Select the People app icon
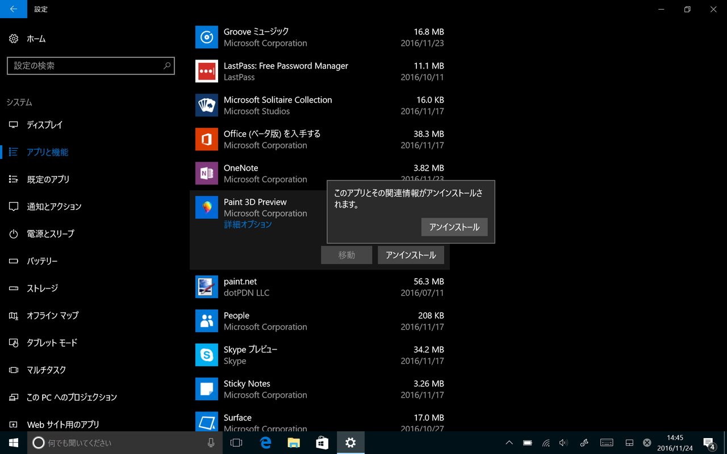Viewport: 727px width, 454px height. coord(207,321)
